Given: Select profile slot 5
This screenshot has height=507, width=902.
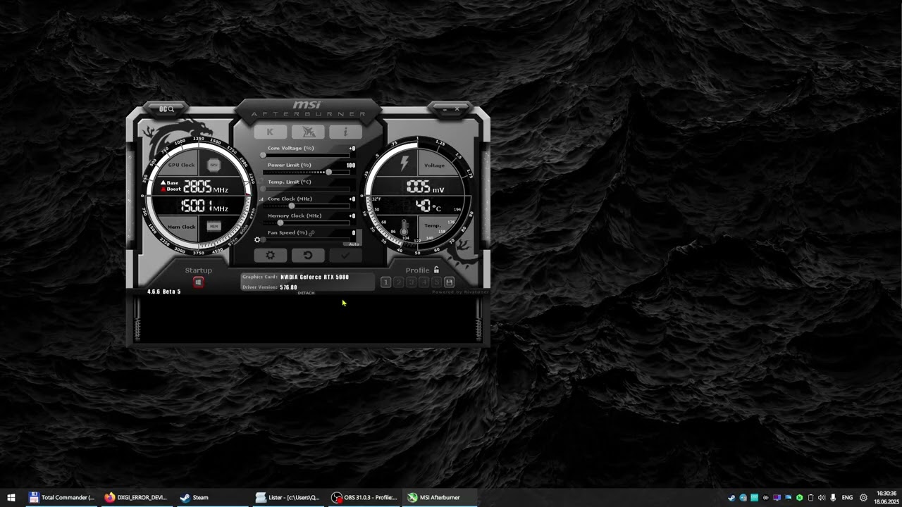Looking at the screenshot, I should 437,282.
